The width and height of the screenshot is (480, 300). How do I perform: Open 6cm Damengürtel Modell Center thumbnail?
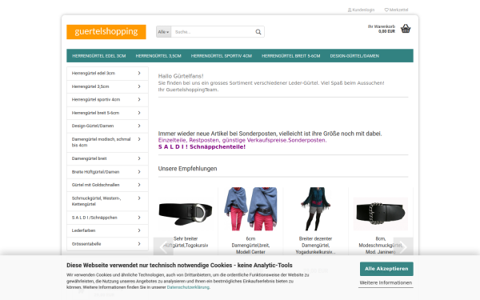tap(250, 209)
